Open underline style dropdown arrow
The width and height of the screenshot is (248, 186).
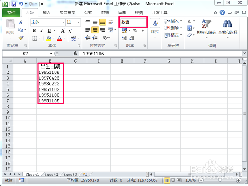(x=55, y=30)
